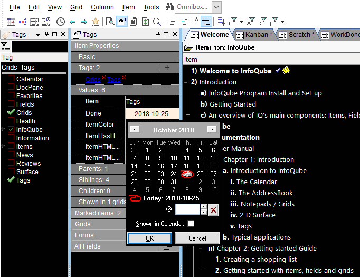Open the Tags pane dropdown arrow

38,35
